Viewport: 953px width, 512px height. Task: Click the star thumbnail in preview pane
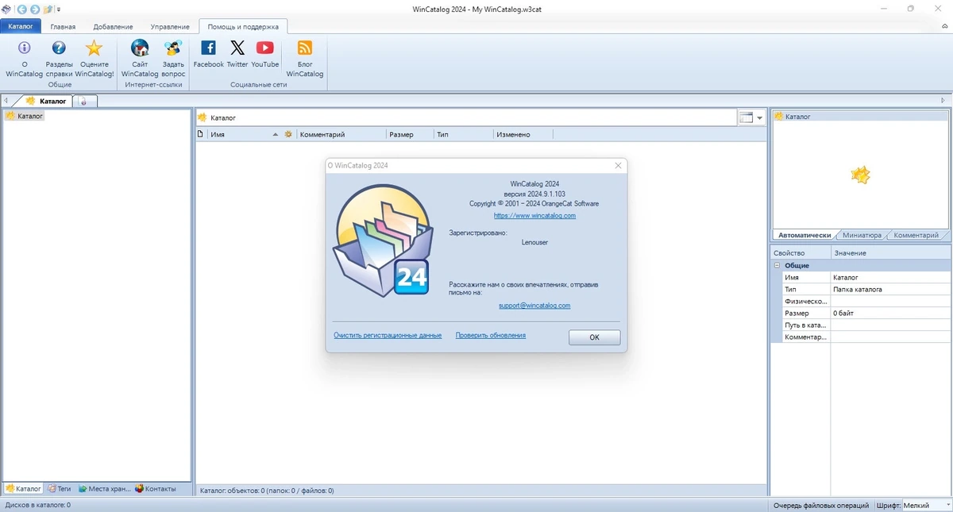coord(861,175)
